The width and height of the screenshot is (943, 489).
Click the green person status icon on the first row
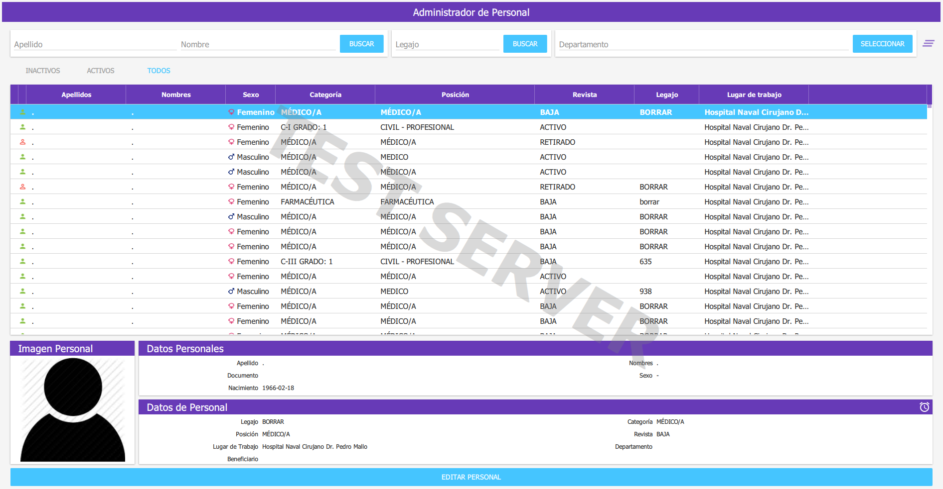22,112
